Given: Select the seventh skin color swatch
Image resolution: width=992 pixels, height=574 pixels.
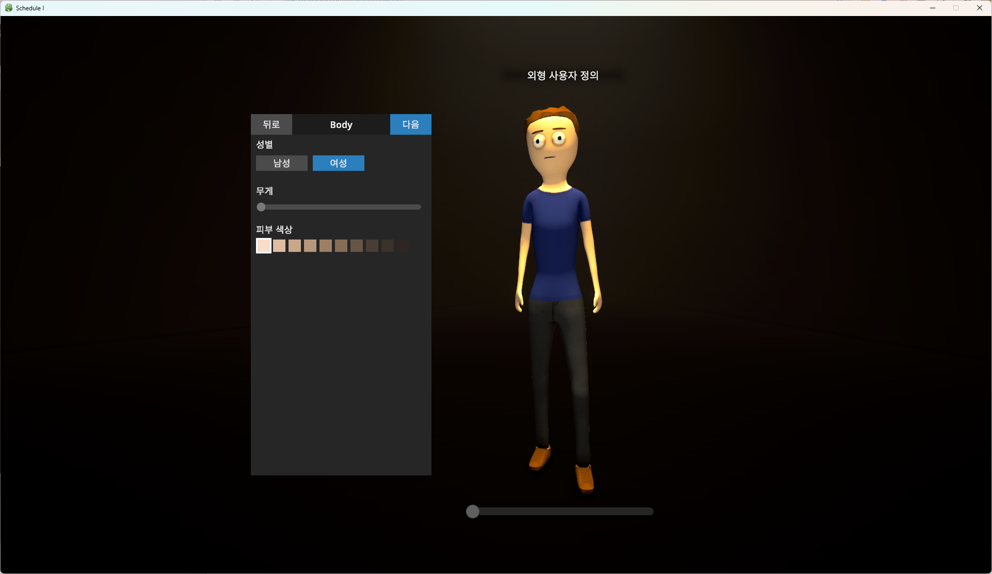Looking at the screenshot, I should 357,246.
